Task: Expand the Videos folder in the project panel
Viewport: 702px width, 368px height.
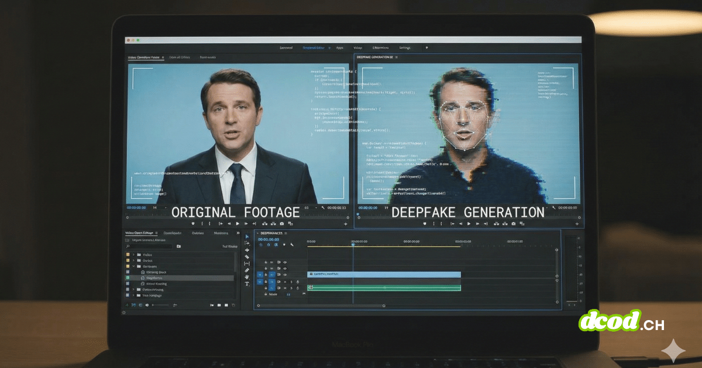Action: 133,255
